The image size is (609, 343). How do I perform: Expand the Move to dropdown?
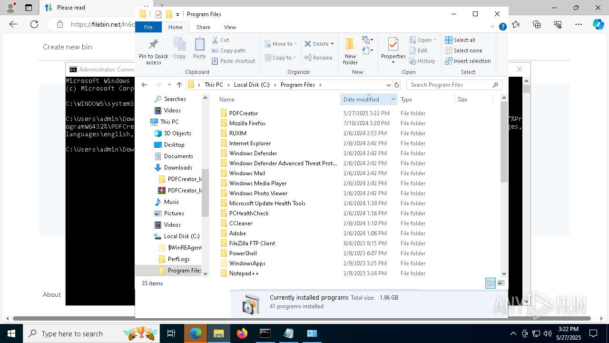point(295,44)
